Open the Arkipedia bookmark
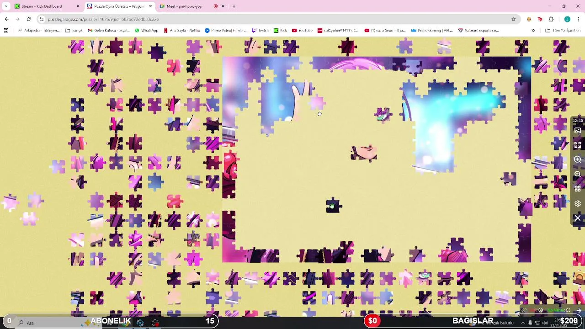Viewport: 585px width, 329px height. click(x=39, y=31)
